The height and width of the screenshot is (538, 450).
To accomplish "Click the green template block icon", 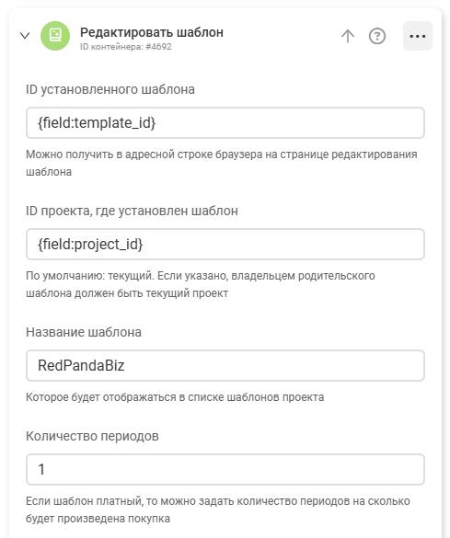I will coord(55,36).
